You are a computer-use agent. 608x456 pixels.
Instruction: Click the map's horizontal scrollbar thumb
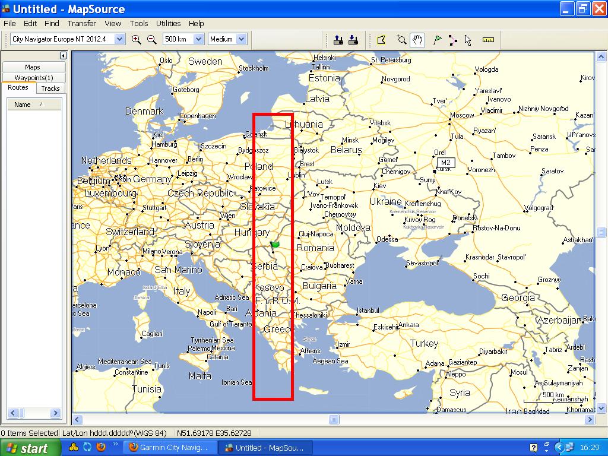[x=333, y=420]
